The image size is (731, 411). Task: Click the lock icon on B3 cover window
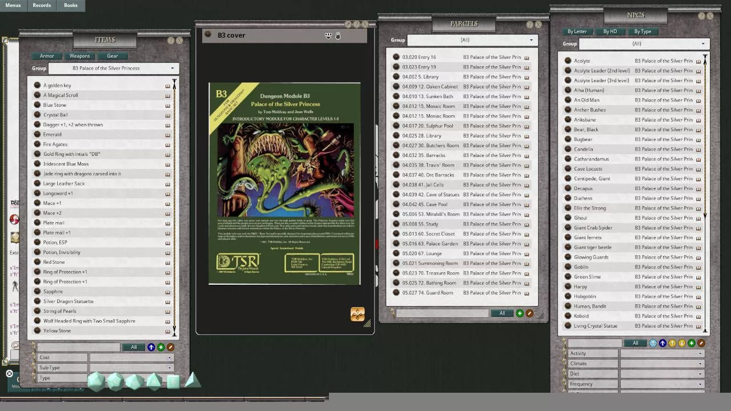coord(338,35)
